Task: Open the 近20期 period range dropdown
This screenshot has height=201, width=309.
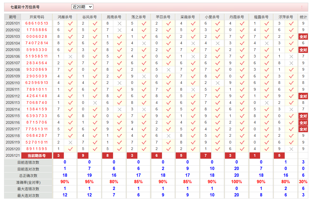Action: coord(82,7)
